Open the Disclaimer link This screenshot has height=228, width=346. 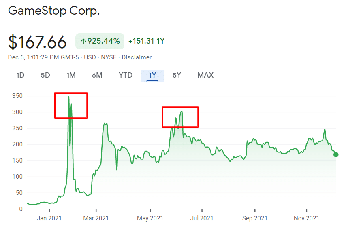click(137, 57)
